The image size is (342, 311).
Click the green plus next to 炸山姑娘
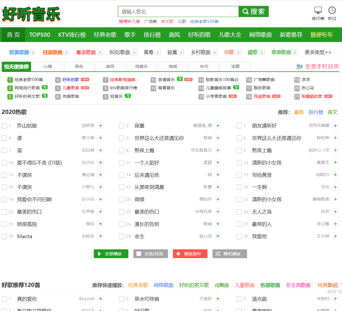point(101,126)
